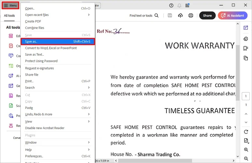Click the Organize pages icon in sidebar
Image resolution: width=252 pixels, height=163 pixels.
click(x=11, y=66)
